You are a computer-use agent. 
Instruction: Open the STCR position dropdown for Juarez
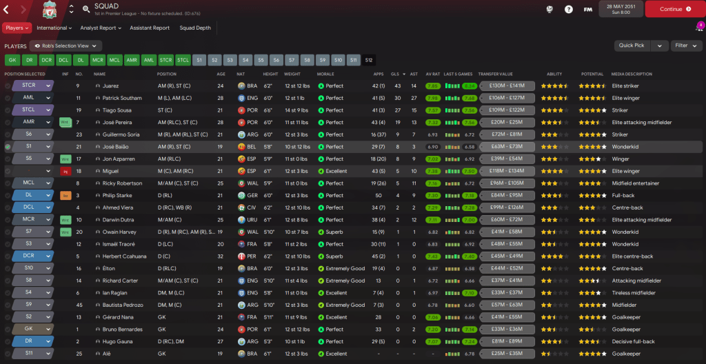tap(48, 86)
